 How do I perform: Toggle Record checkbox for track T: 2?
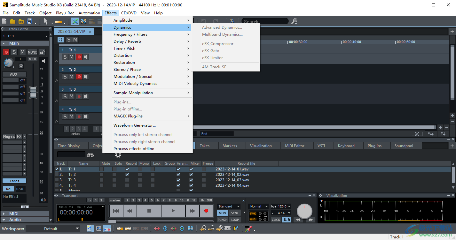(127, 175)
